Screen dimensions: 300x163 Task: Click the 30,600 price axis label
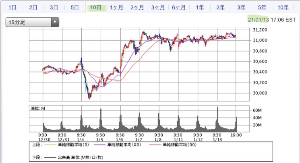(260, 61)
